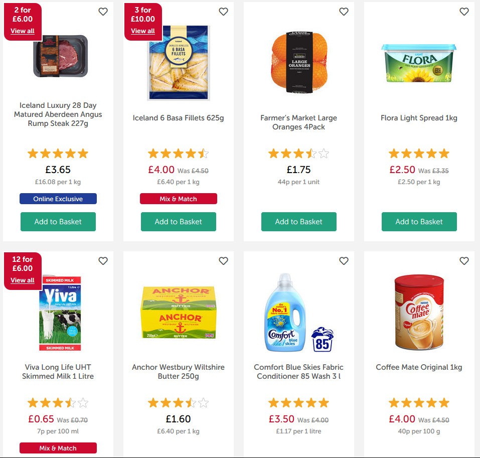
Task: Favorite the Anchor Westbury Wiltshire Butter
Action: 223,261
